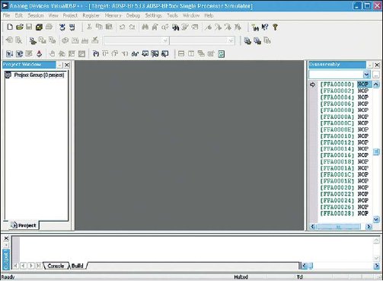The image size is (383, 281).
Task: Close the Project Window panel
Action: [x=67, y=65]
